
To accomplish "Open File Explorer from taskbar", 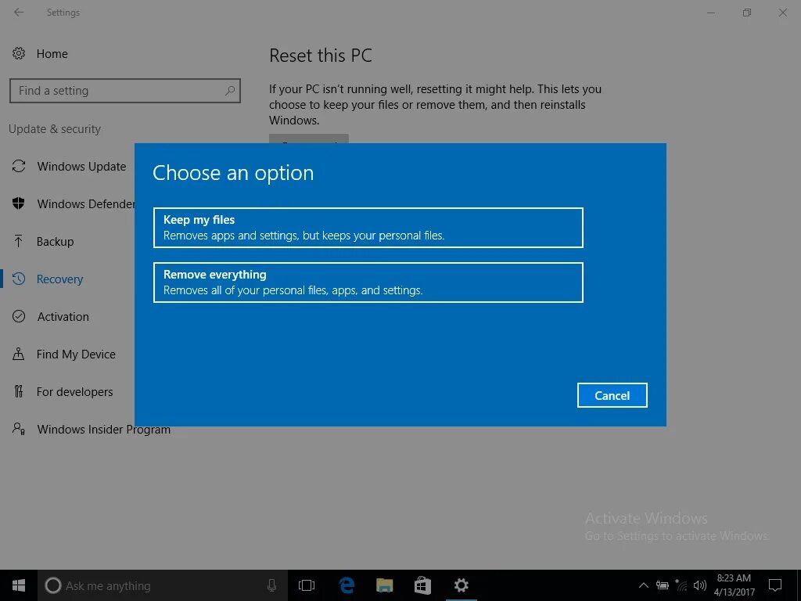I will [x=385, y=585].
